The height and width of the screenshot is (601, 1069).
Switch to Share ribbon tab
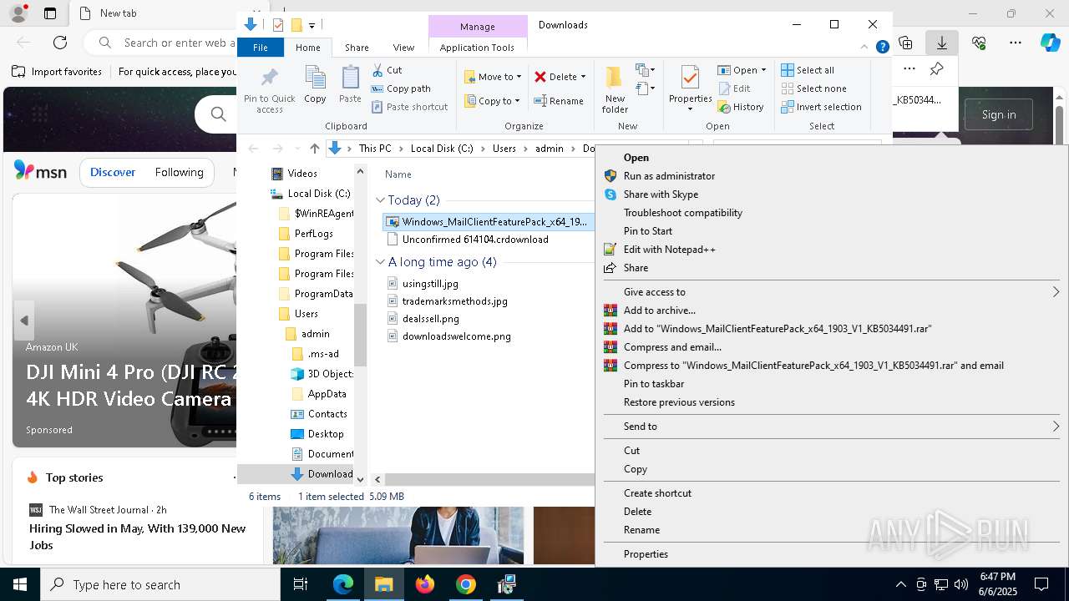[357, 48]
